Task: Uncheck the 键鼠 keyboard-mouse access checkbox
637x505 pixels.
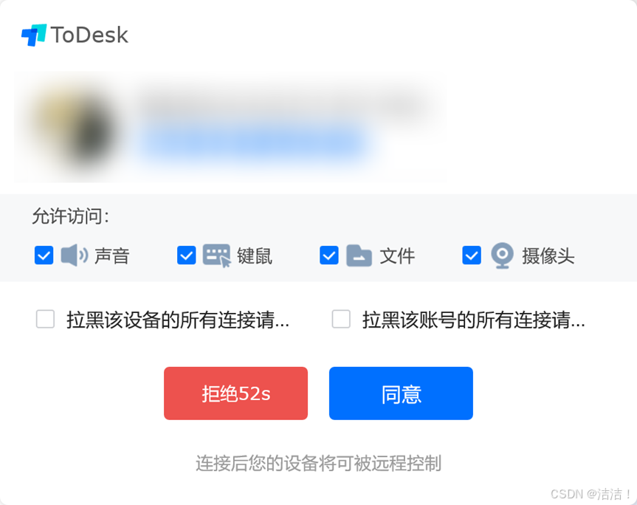Action: (187, 255)
